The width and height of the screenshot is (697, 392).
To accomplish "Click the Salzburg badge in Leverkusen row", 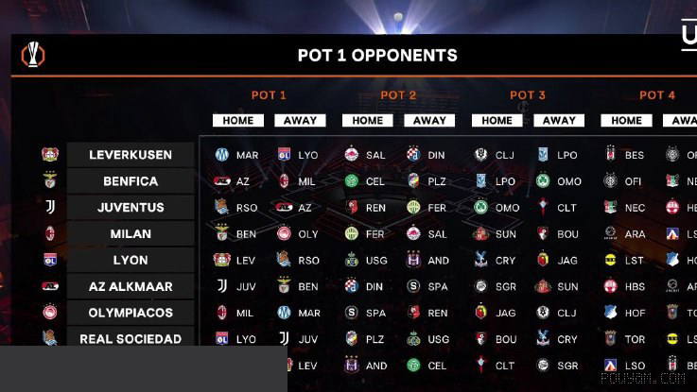I will [352, 155].
